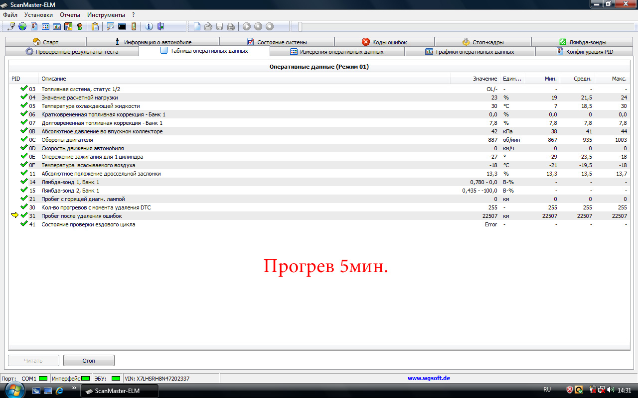Toggle checkmark for PID 04 расчетной нагрузки

coord(24,97)
